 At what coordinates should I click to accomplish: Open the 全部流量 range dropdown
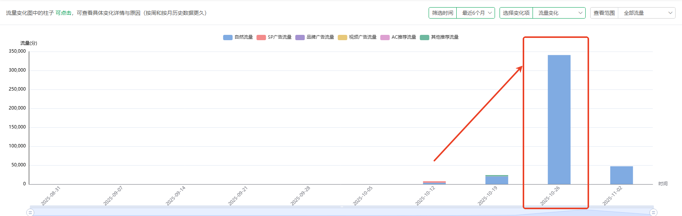(646, 13)
